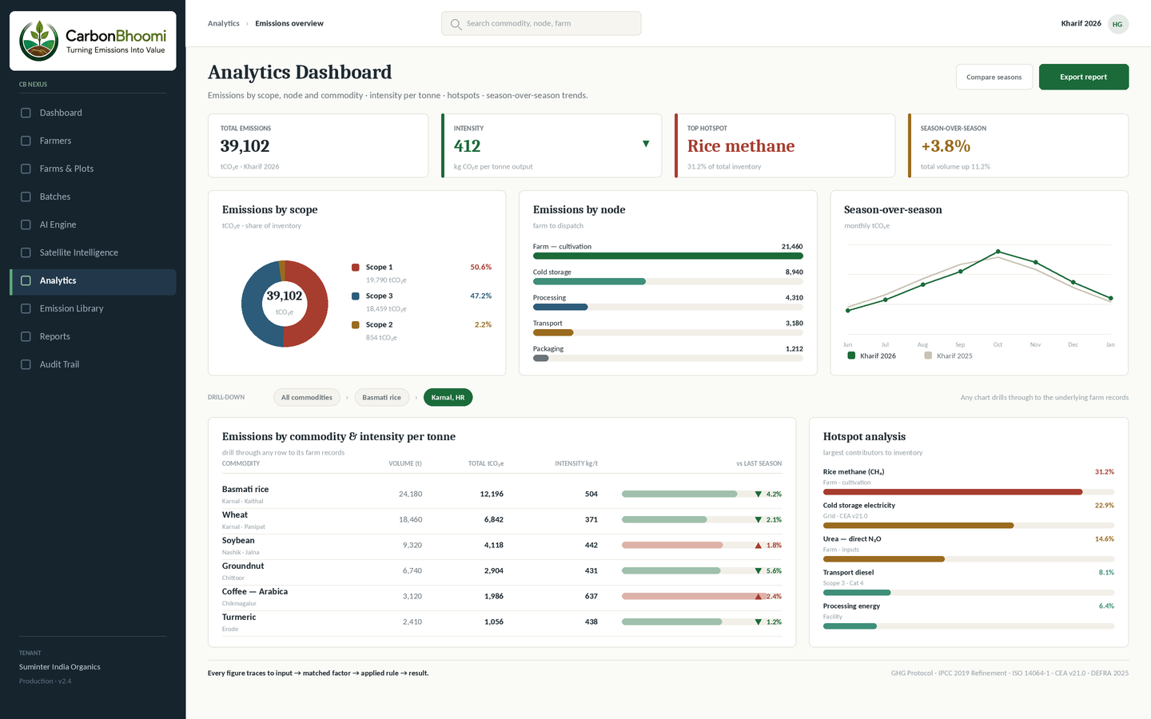
Task: Click the Rice methane (CH₄) hotspot
Action: click(969, 482)
